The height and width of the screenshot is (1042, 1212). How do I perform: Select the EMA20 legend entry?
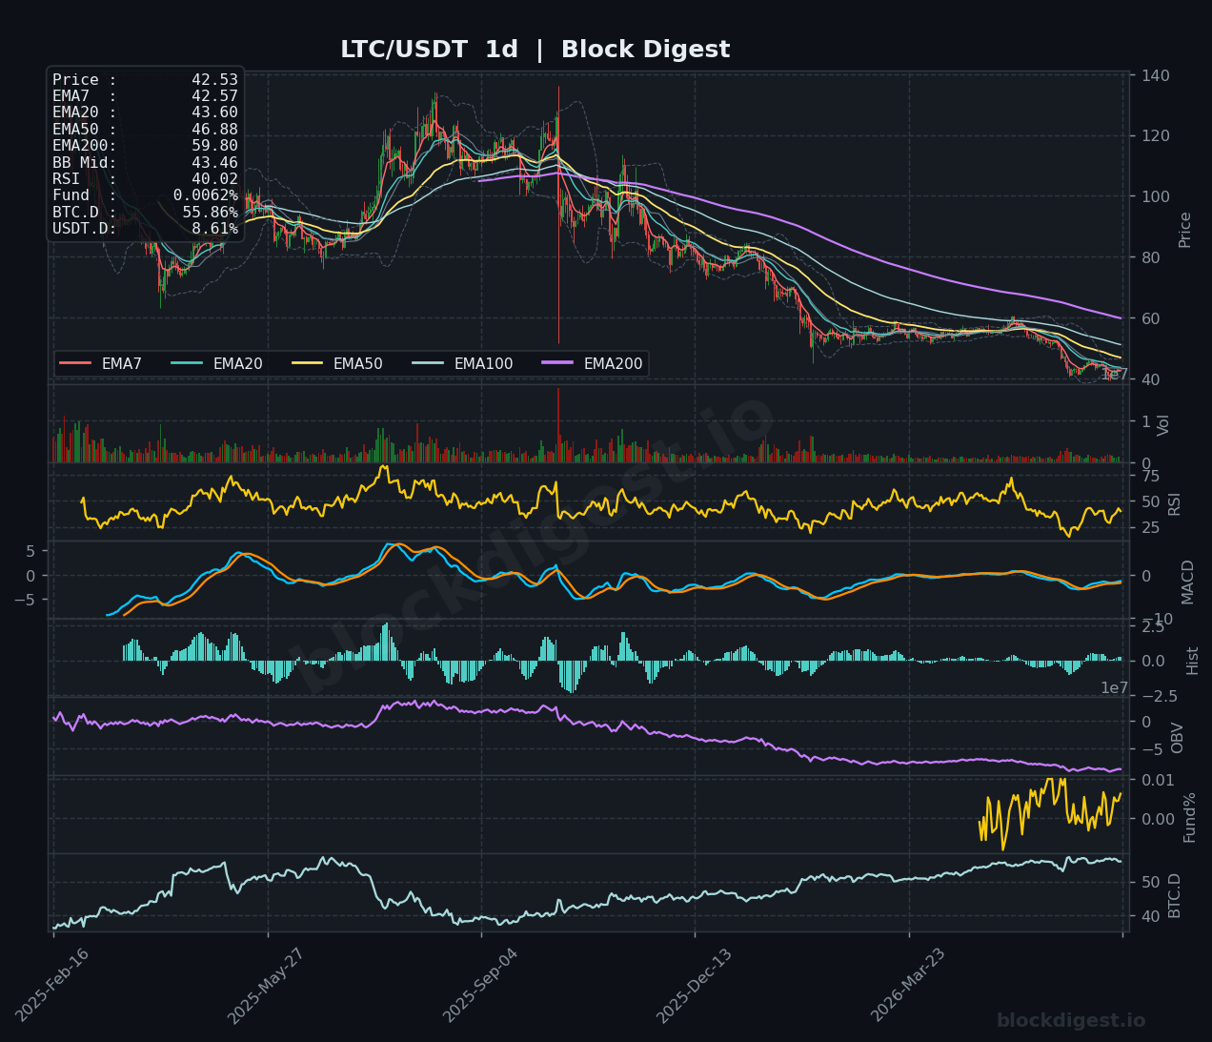(x=217, y=363)
